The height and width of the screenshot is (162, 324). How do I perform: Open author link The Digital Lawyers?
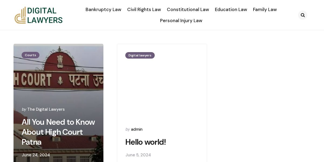(46, 109)
